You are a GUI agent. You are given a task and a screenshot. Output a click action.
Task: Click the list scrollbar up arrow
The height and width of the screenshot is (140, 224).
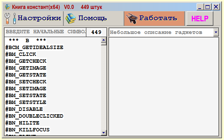104,40
